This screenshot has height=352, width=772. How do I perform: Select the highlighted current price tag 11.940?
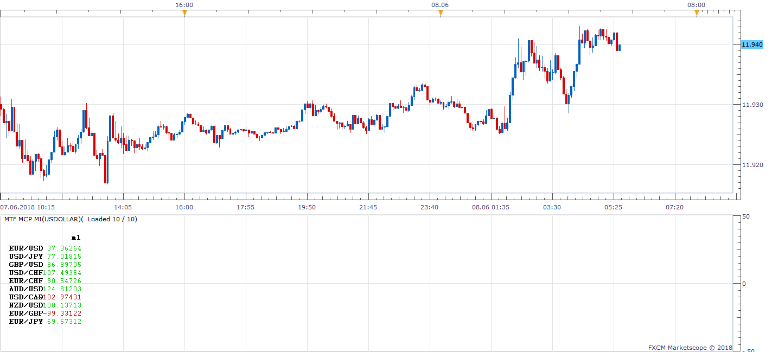(752, 44)
